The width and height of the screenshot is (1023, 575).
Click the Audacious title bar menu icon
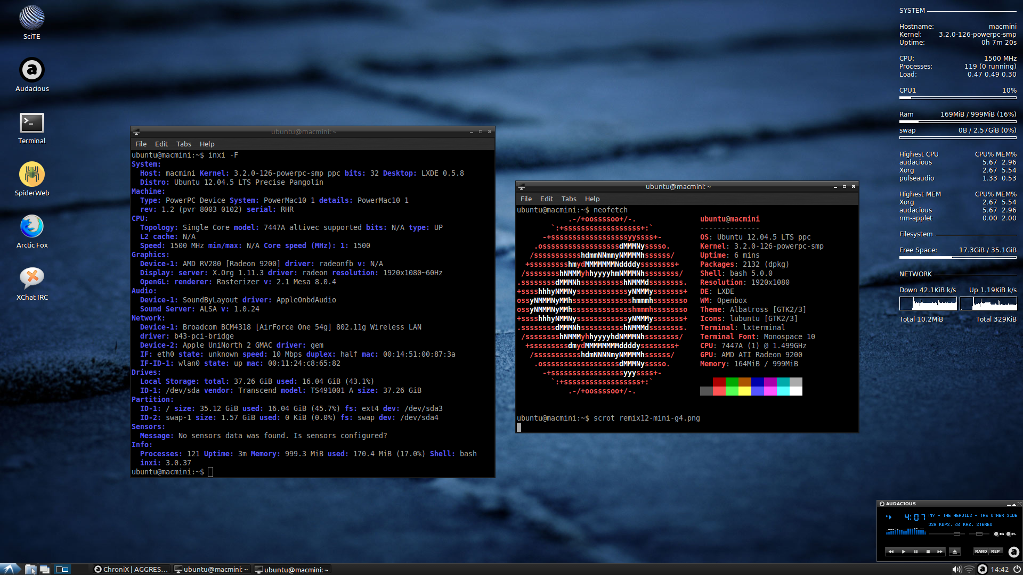pyautogui.click(x=882, y=504)
